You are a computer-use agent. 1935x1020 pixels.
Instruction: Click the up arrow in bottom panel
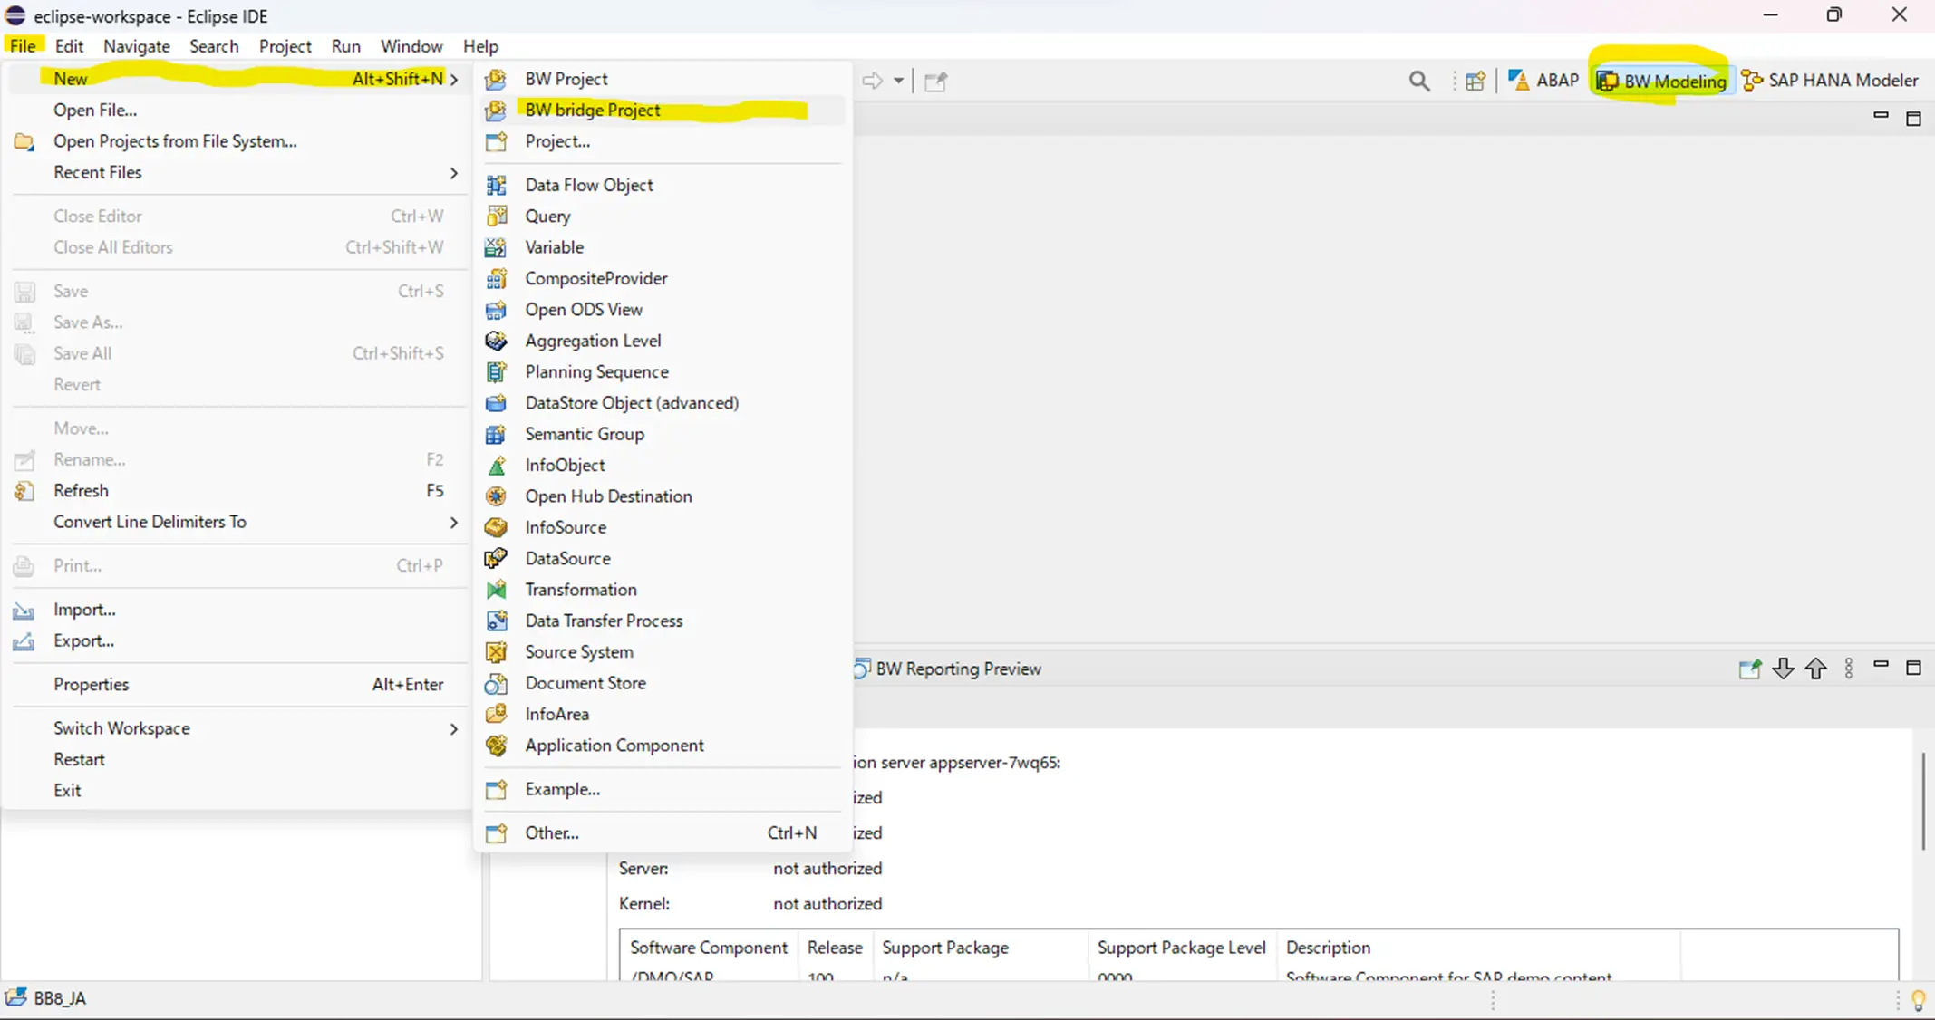[1816, 669]
